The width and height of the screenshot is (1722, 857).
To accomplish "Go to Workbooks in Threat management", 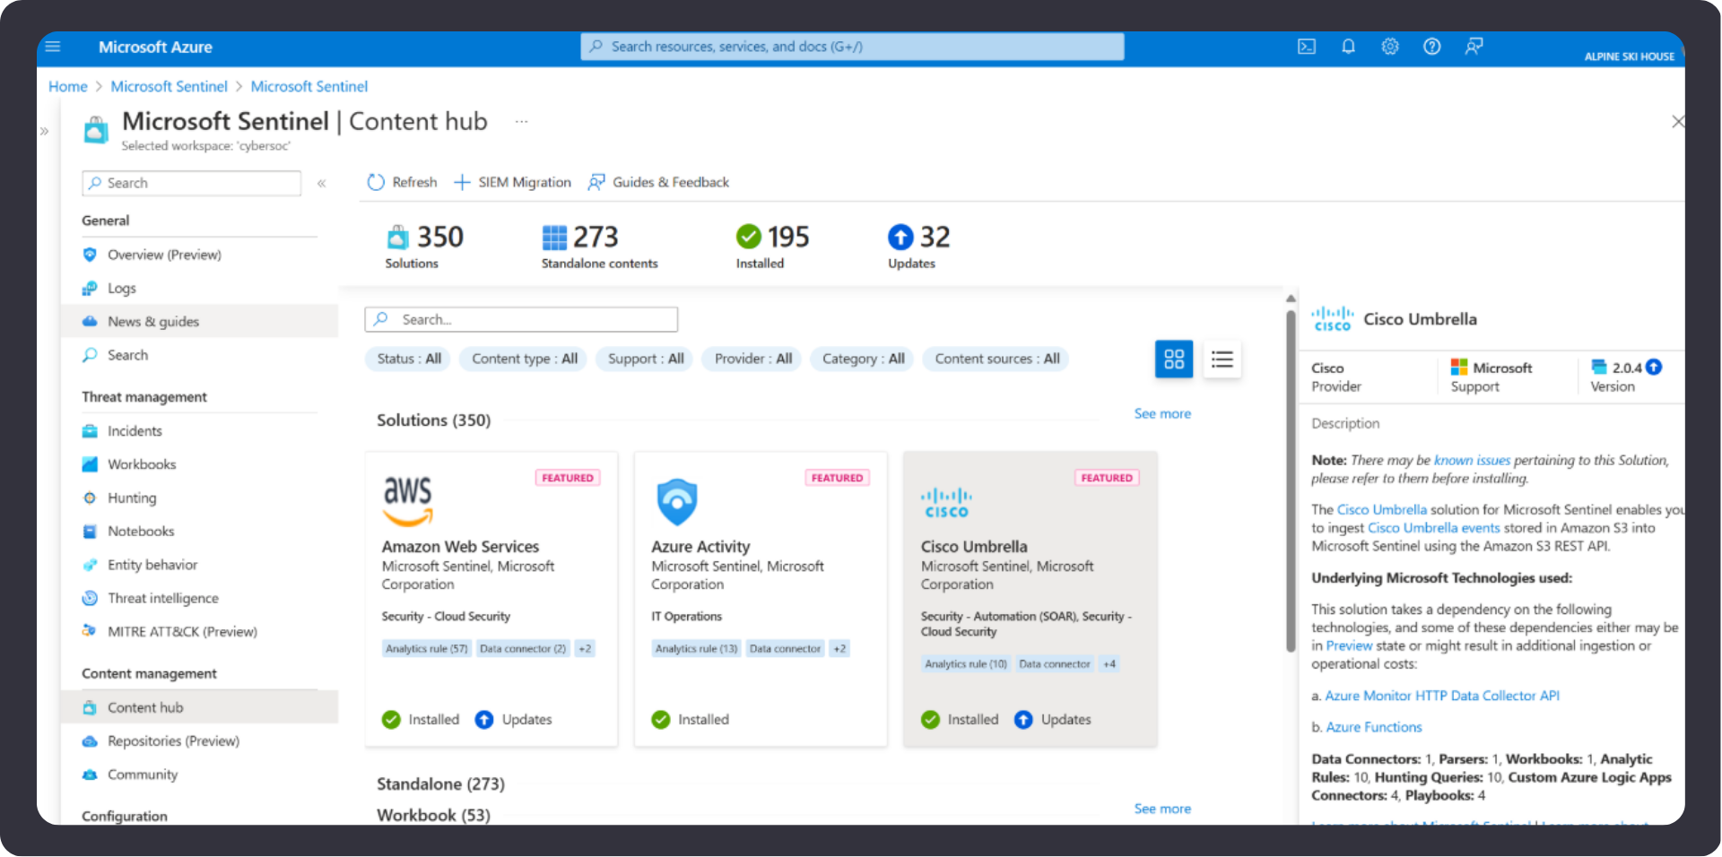I will [142, 464].
